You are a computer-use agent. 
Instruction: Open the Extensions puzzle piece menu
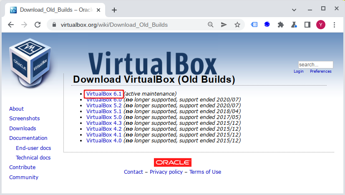click(x=280, y=25)
